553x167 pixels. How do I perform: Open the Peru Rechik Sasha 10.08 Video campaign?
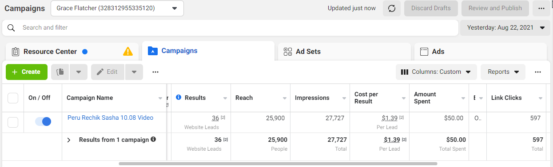coord(110,118)
